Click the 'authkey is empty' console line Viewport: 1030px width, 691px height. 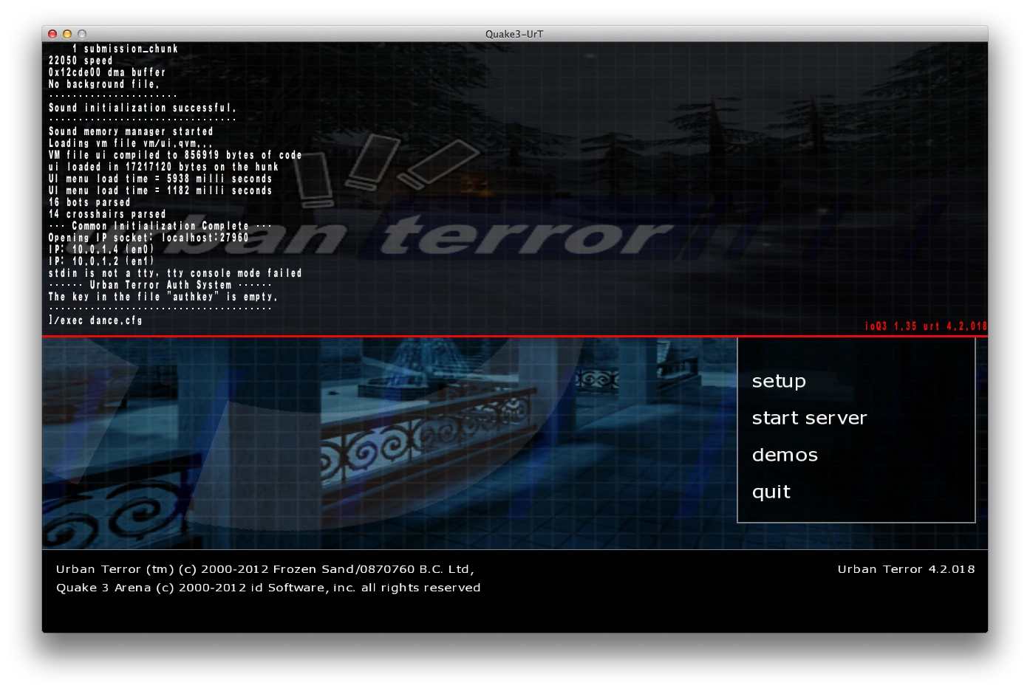[163, 297]
